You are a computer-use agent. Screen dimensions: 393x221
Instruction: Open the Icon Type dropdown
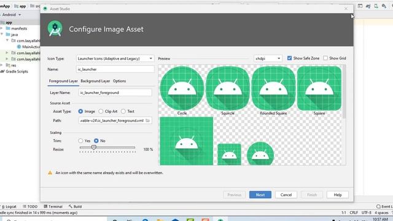[x=115, y=58]
